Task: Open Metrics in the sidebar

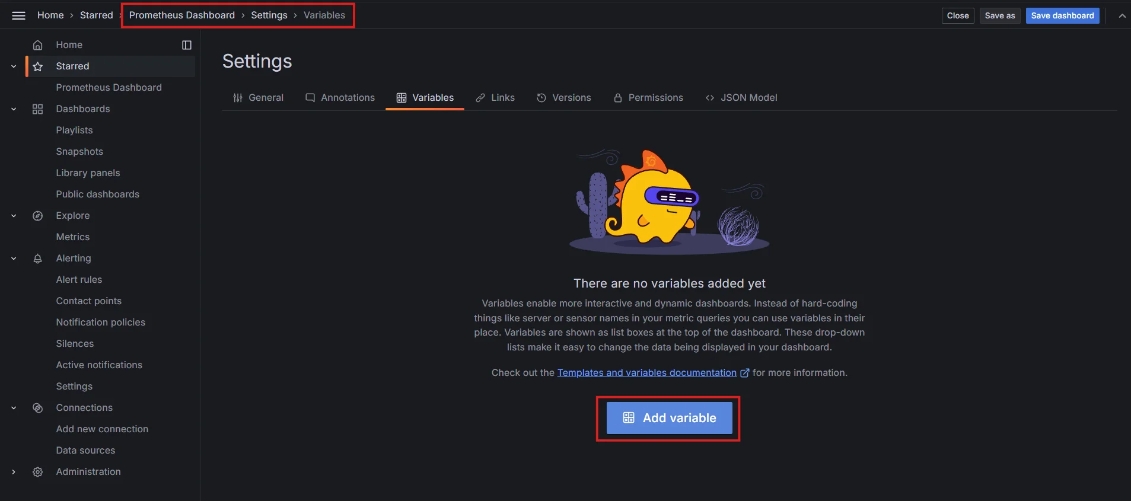Action: (73, 237)
